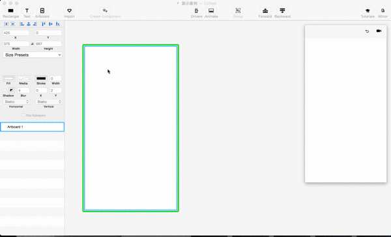391x237 pixels.
Task: Select the Text tool
Action: point(27,10)
